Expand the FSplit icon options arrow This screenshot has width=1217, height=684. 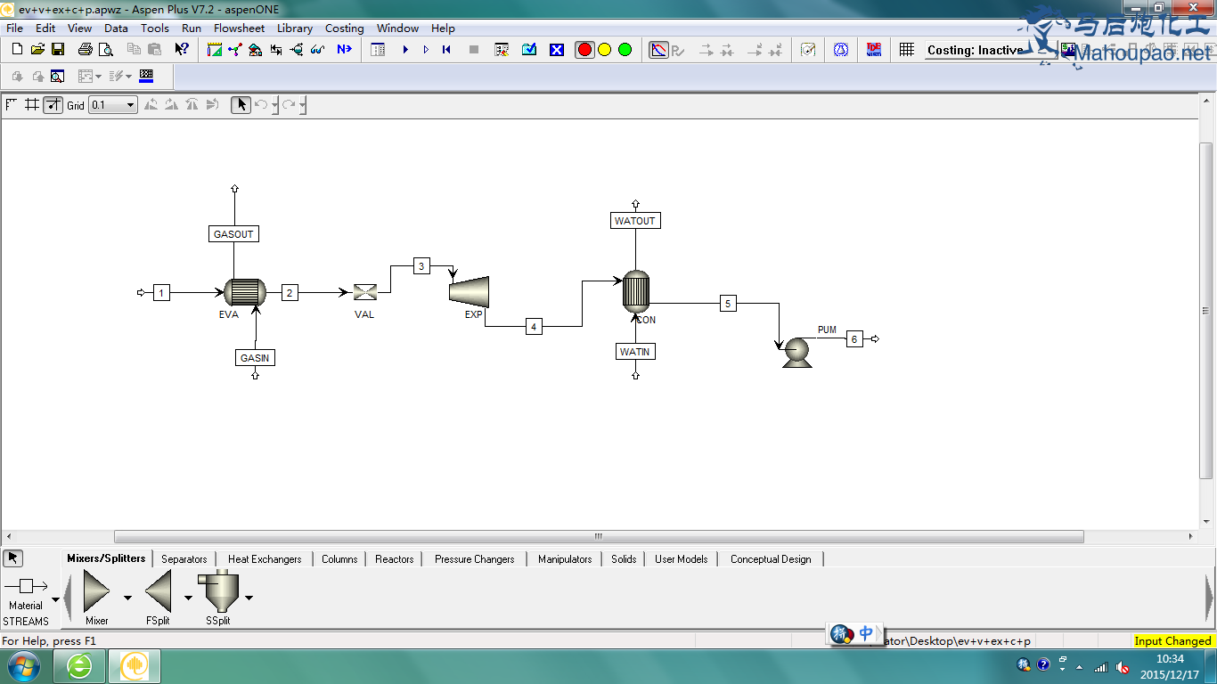point(188,598)
